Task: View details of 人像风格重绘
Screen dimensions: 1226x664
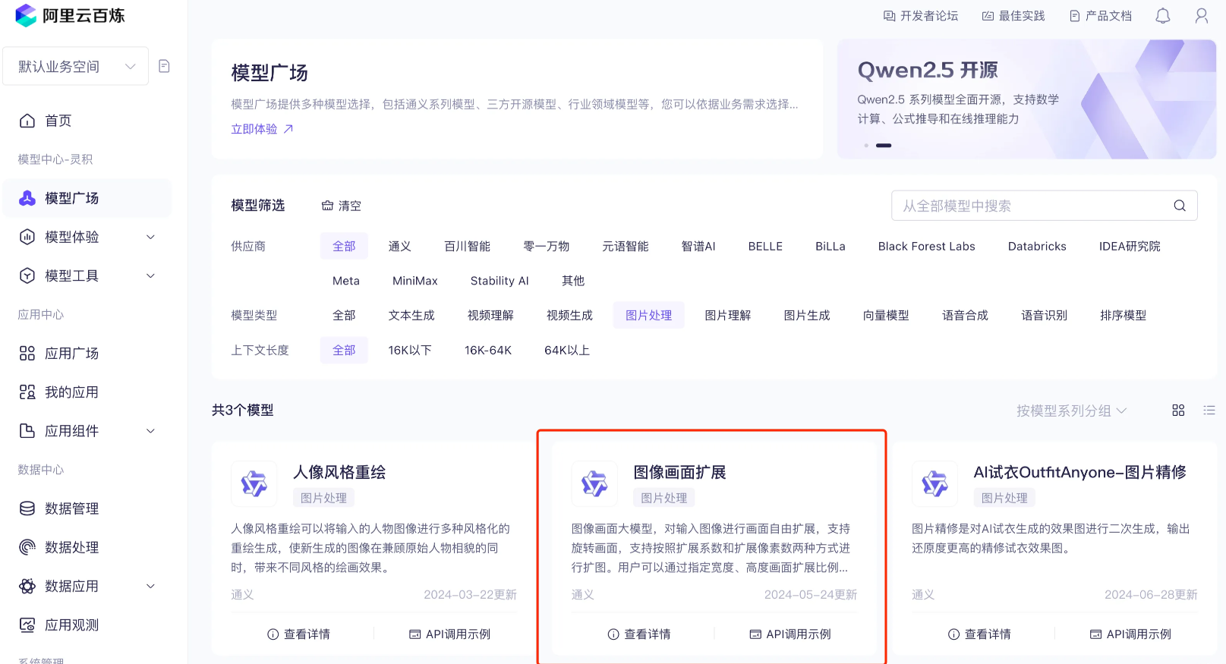Action: pos(298,634)
